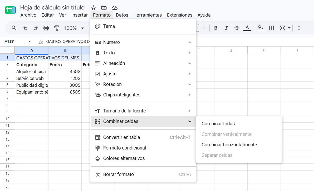
Task: Increase font size with plus button
Action: pos(204,28)
